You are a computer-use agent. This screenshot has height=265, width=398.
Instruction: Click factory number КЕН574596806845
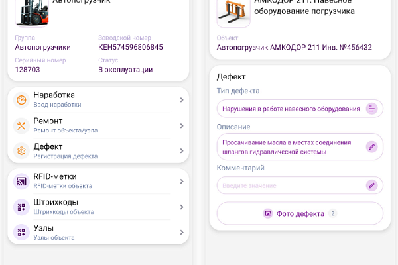click(131, 47)
